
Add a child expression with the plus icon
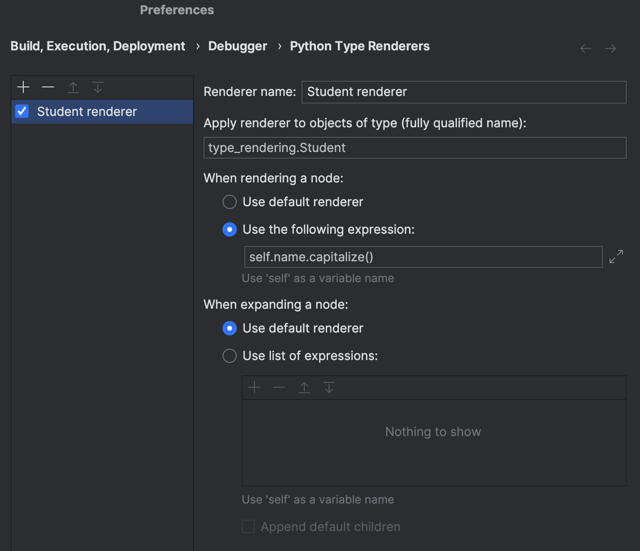[255, 387]
